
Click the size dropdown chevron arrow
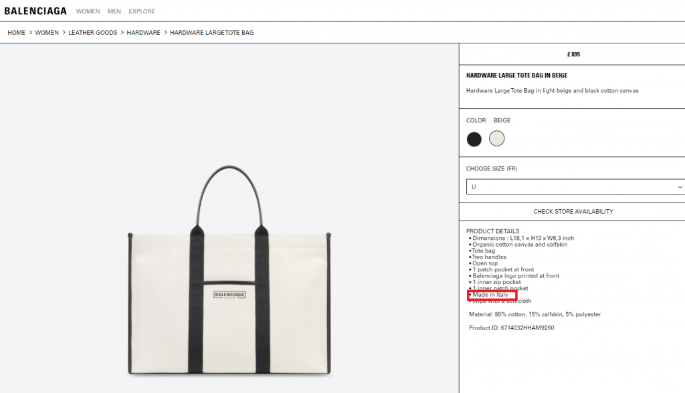pos(680,187)
